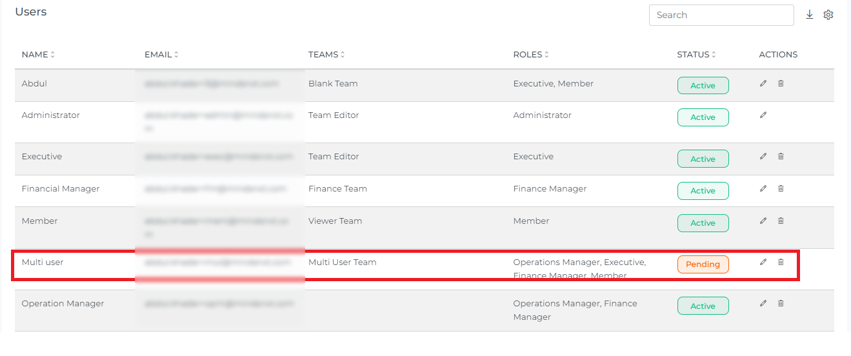Edit the Multi user entry

click(x=763, y=262)
